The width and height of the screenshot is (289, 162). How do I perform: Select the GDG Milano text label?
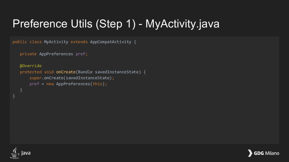pos(266,153)
